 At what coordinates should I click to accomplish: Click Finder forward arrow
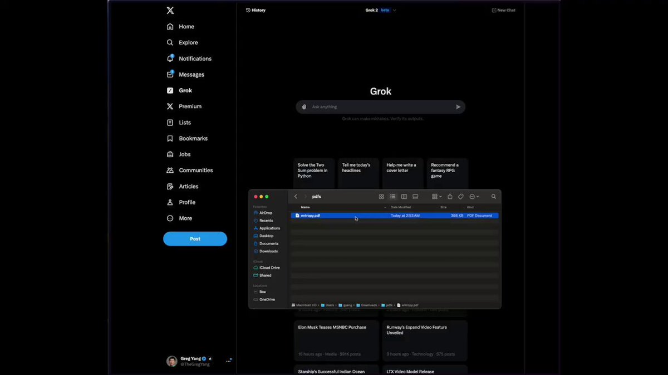[x=305, y=197]
